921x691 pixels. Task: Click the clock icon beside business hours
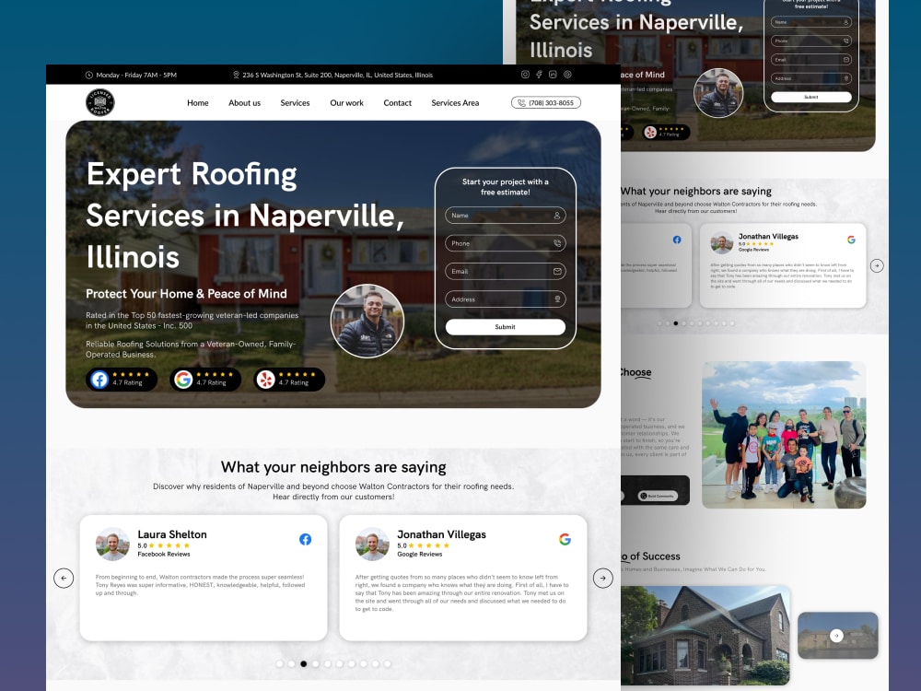click(x=89, y=76)
